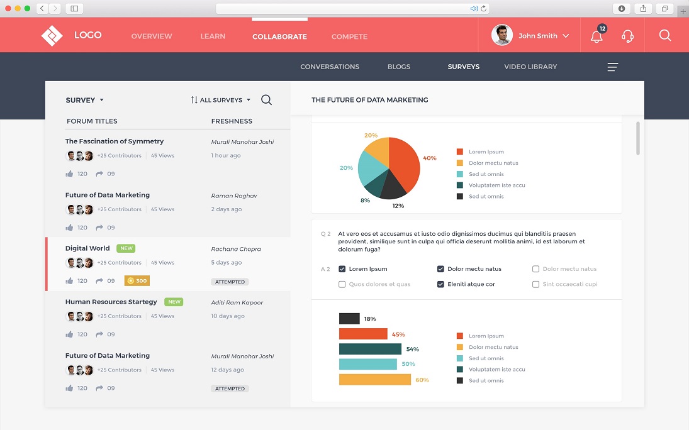Check the Quos dolores et quas checkbox
689x430 pixels.
coord(342,284)
